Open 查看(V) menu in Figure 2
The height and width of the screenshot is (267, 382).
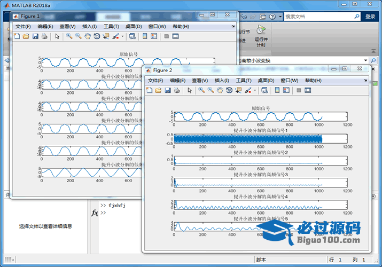click(200, 80)
